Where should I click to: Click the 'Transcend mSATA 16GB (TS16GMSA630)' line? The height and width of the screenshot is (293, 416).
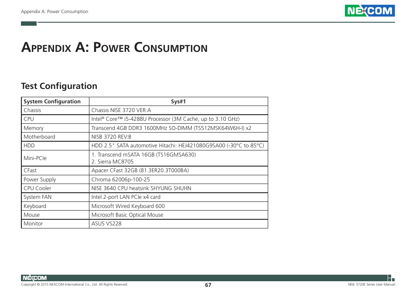[143, 155]
